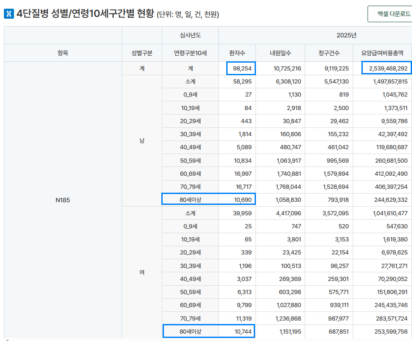This screenshot has width=412, height=341.
Task: Click the 1,151,195 visit days cell
Action: 280,331
